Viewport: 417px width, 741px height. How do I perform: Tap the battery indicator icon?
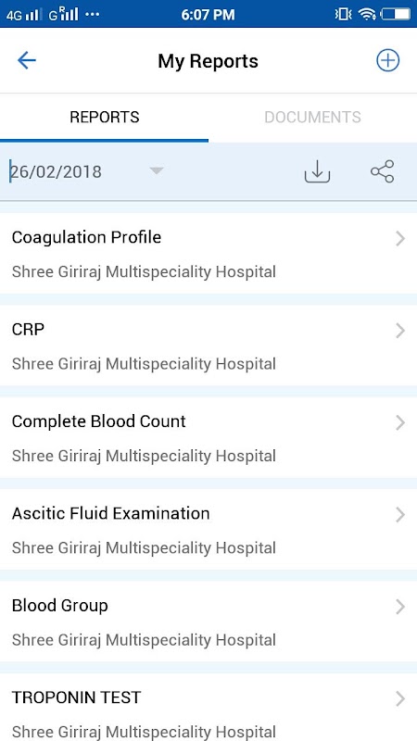(x=396, y=14)
